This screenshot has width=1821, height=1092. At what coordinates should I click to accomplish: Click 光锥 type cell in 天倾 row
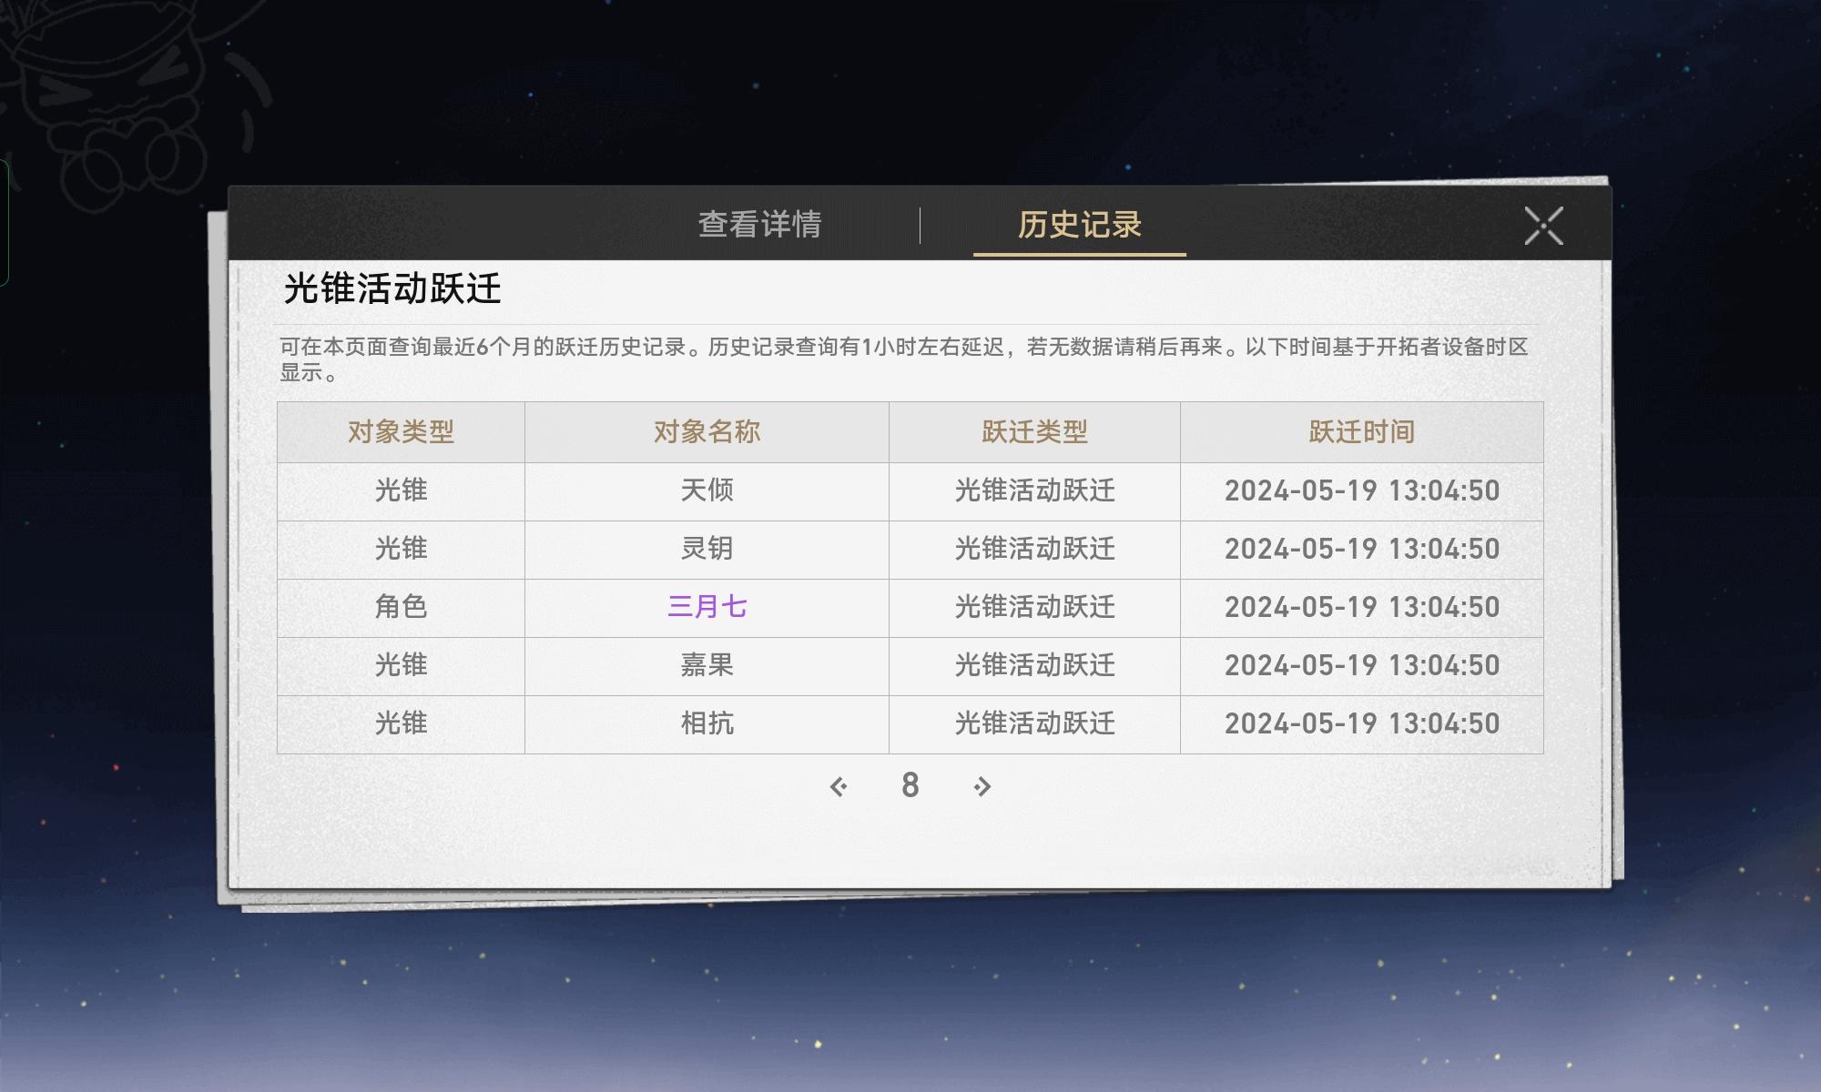click(401, 490)
